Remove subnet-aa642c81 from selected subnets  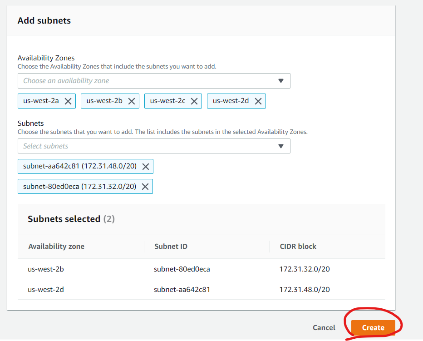(x=146, y=167)
